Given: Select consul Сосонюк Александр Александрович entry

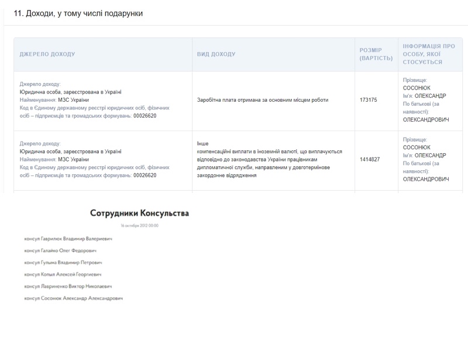Looking at the screenshot, I should pos(73,298).
